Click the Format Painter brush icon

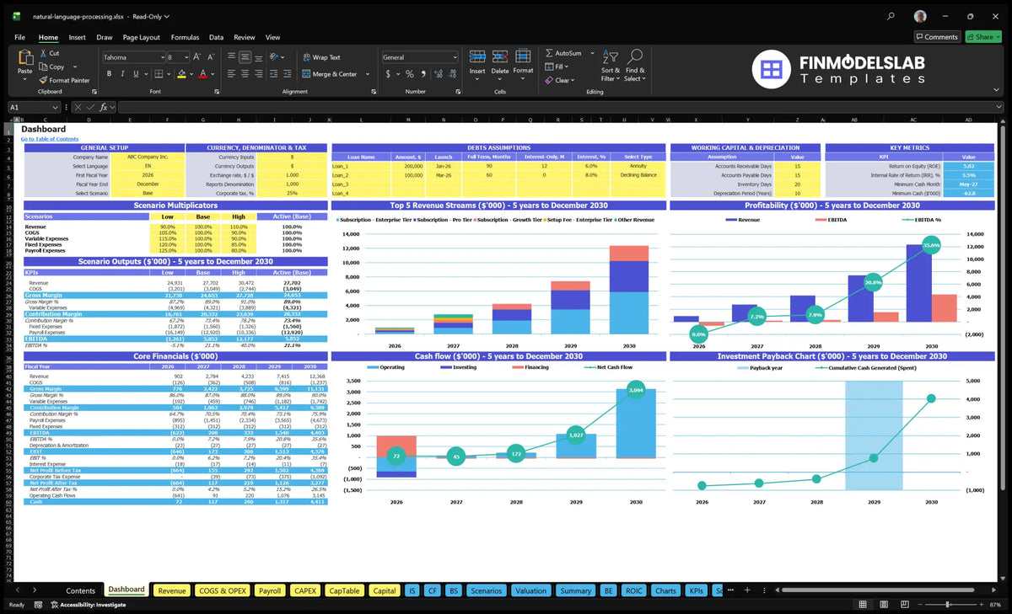click(x=43, y=80)
